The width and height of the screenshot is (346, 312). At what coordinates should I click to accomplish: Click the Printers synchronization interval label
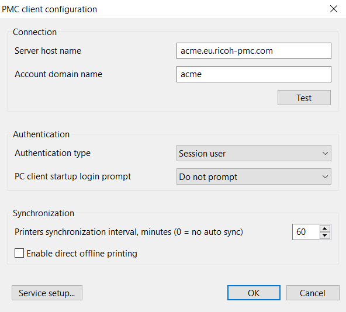coord(129,232)
